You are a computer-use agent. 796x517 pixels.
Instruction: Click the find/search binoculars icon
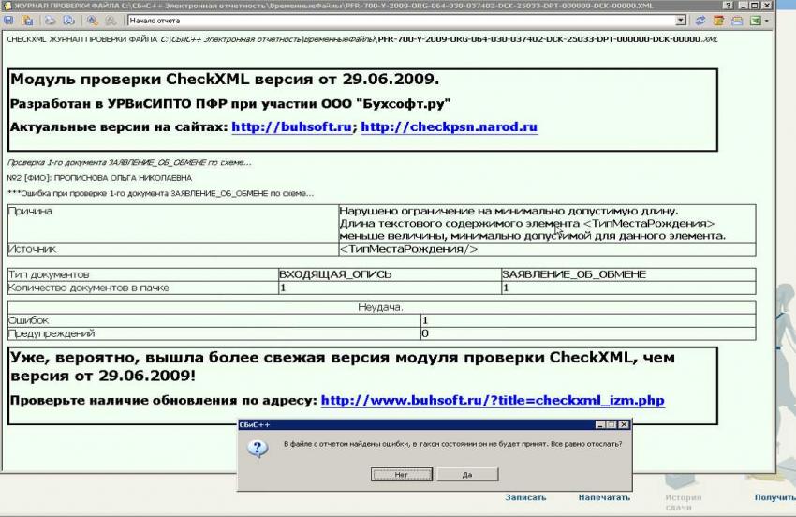[x=93, y=20]
